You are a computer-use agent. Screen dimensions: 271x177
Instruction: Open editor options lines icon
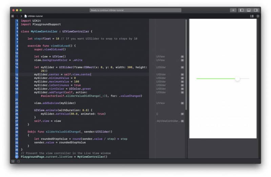tap(252, 16)
